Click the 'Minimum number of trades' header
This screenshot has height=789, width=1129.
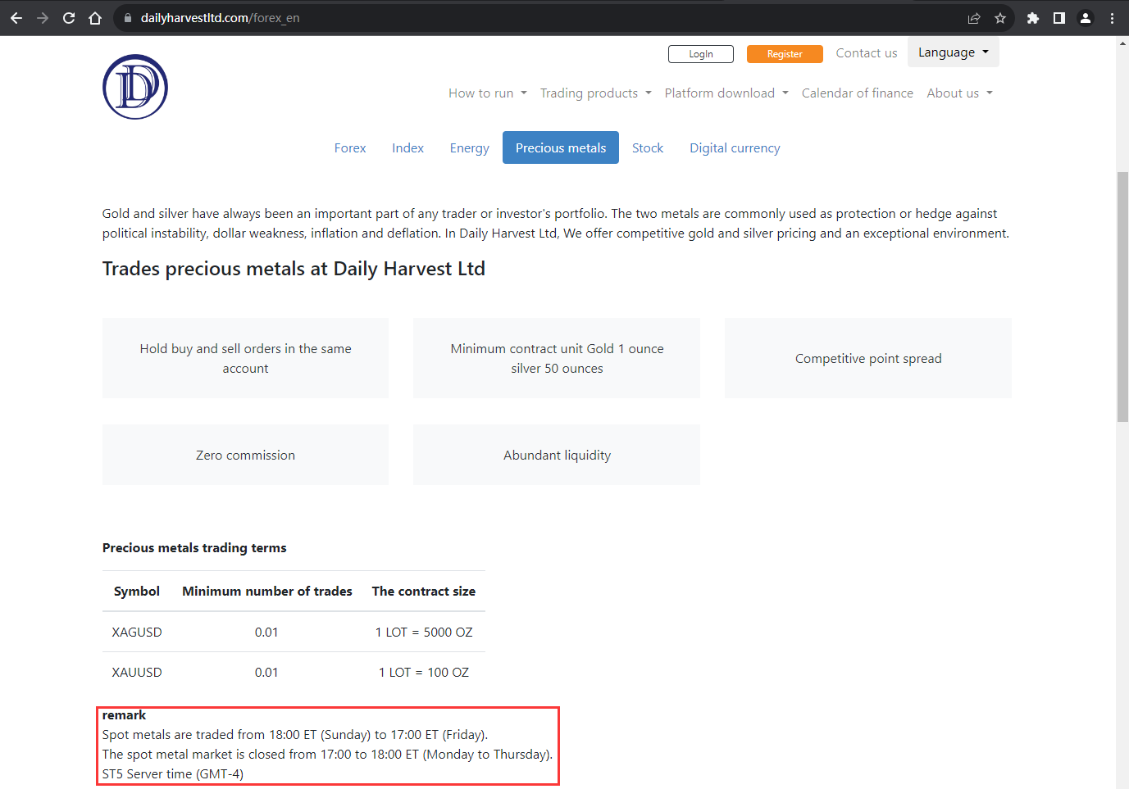click(267, 591)
